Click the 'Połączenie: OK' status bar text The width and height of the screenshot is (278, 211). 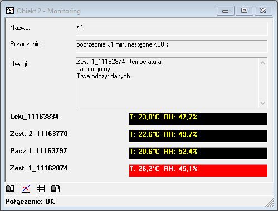30,202
